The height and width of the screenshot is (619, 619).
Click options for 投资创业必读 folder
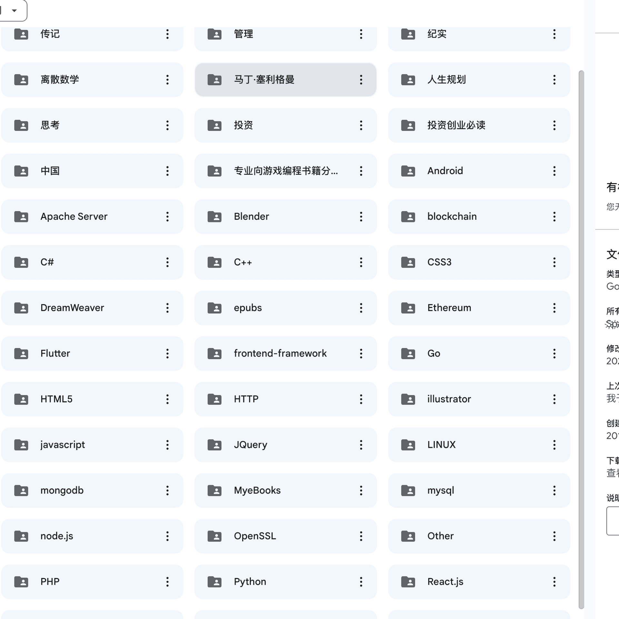click(555, 125)
